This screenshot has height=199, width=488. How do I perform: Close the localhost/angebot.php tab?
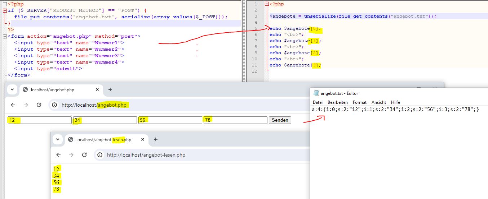coord(97,89)
